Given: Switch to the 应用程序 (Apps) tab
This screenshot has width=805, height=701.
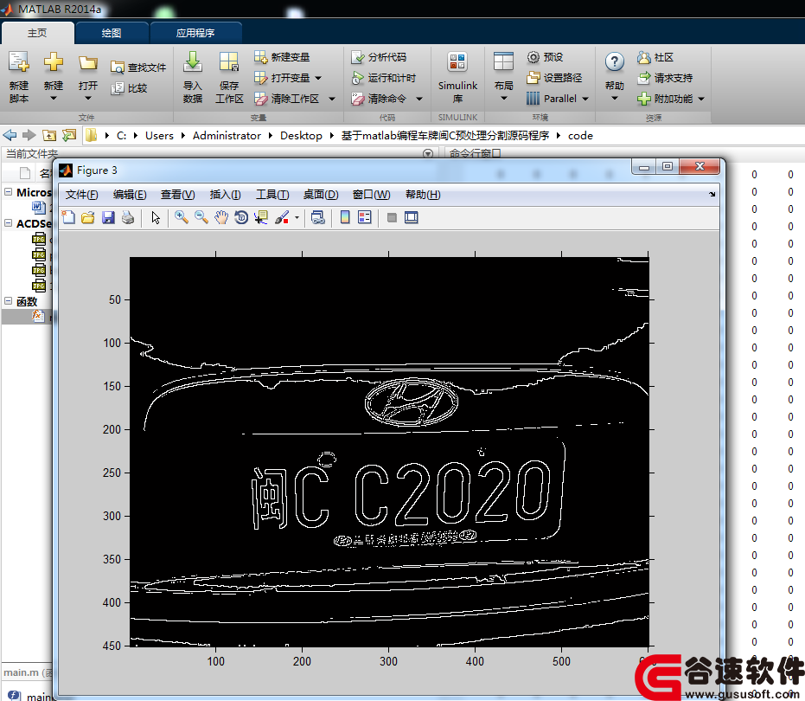Looking at the screenshot, I should [x=195, y=33].
